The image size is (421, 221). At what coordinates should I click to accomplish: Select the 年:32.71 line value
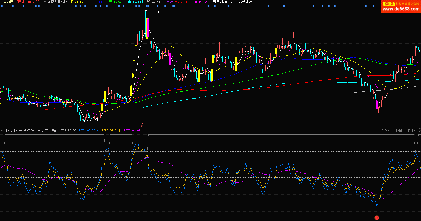pyautogui.click(x=182, y=2)
